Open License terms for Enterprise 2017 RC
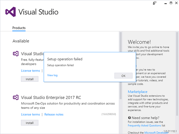This screenshot has width=179, height=134. [x=30, y=114]
